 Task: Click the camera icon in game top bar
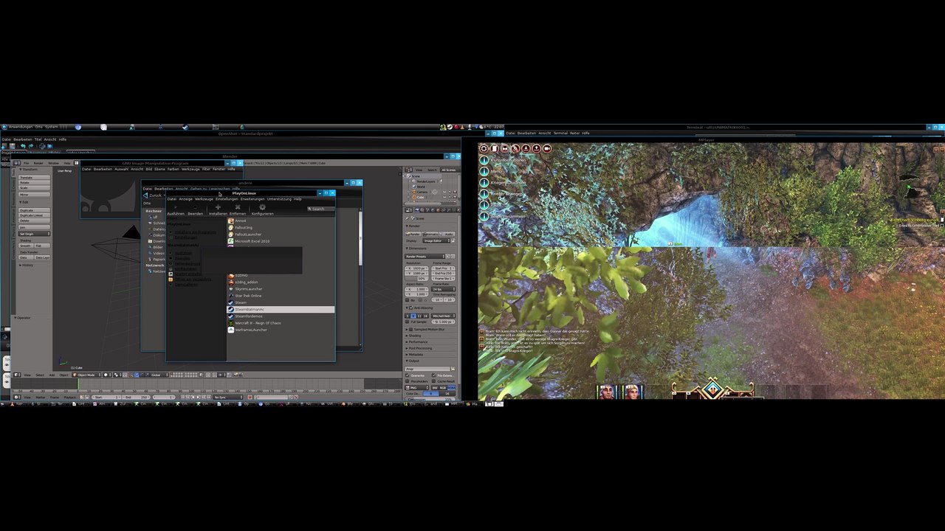(x=547, y=148)
